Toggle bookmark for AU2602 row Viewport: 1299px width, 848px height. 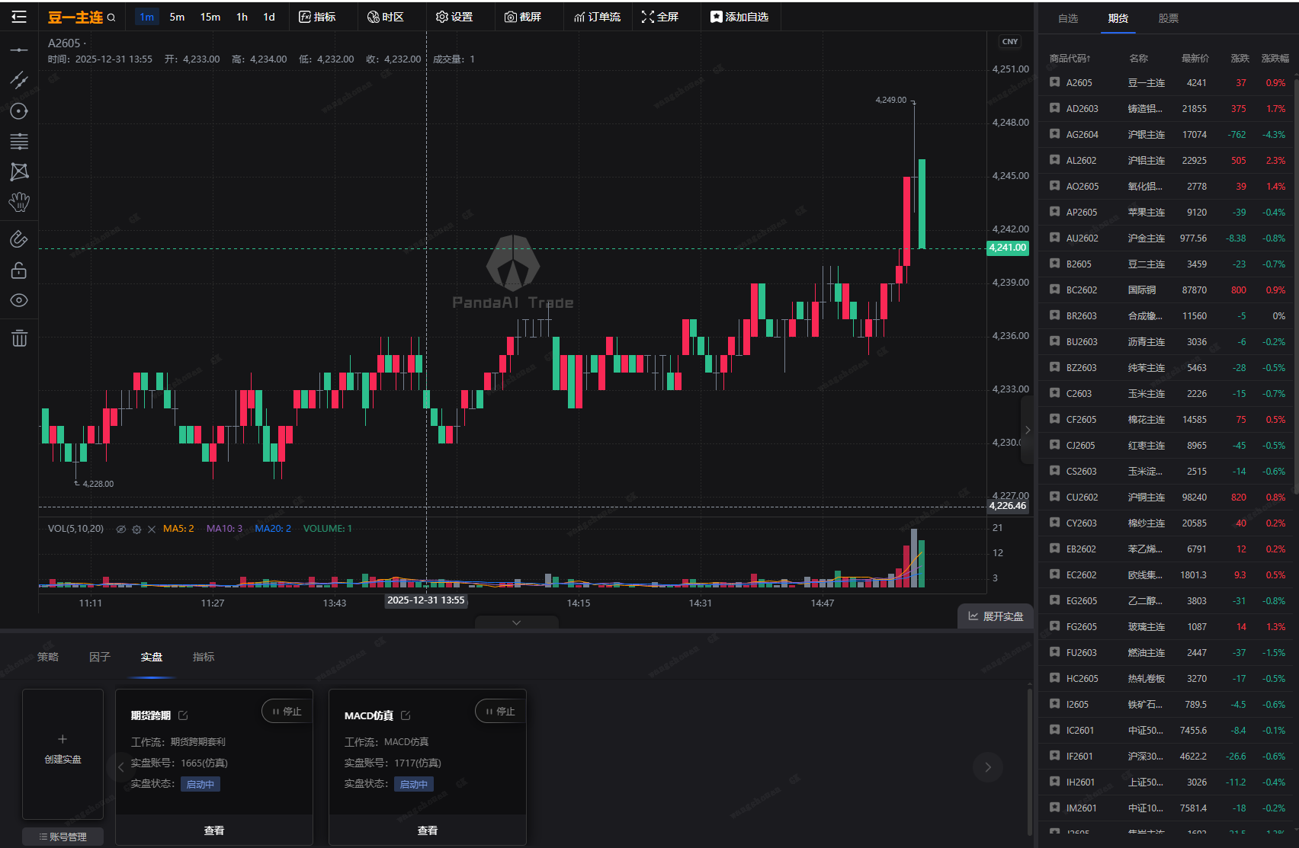coord(1054,238)
